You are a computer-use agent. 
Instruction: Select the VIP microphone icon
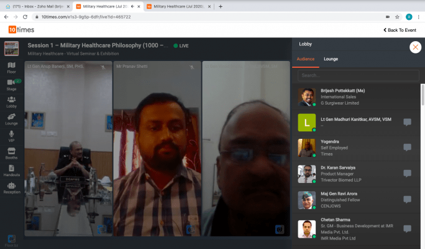click(x=11, y=136)
